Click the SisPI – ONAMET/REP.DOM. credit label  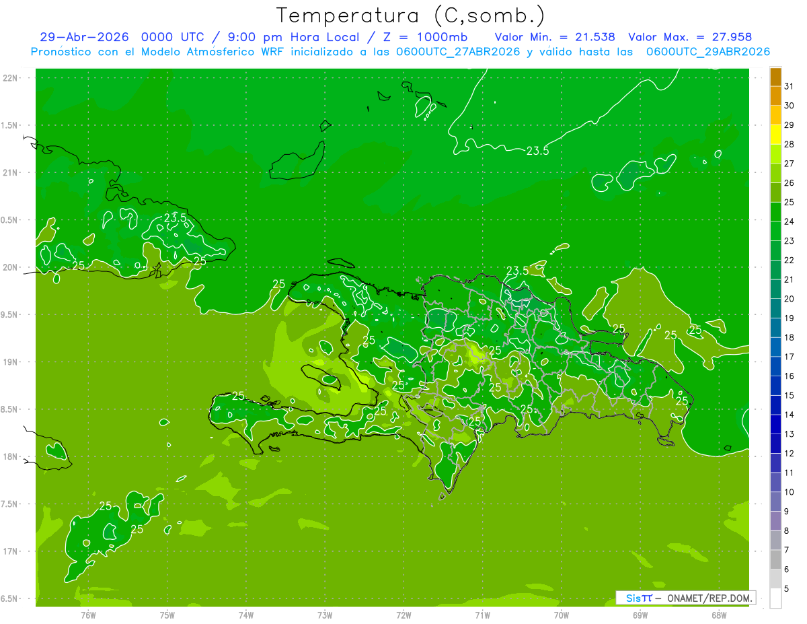(x=686, y=598)
